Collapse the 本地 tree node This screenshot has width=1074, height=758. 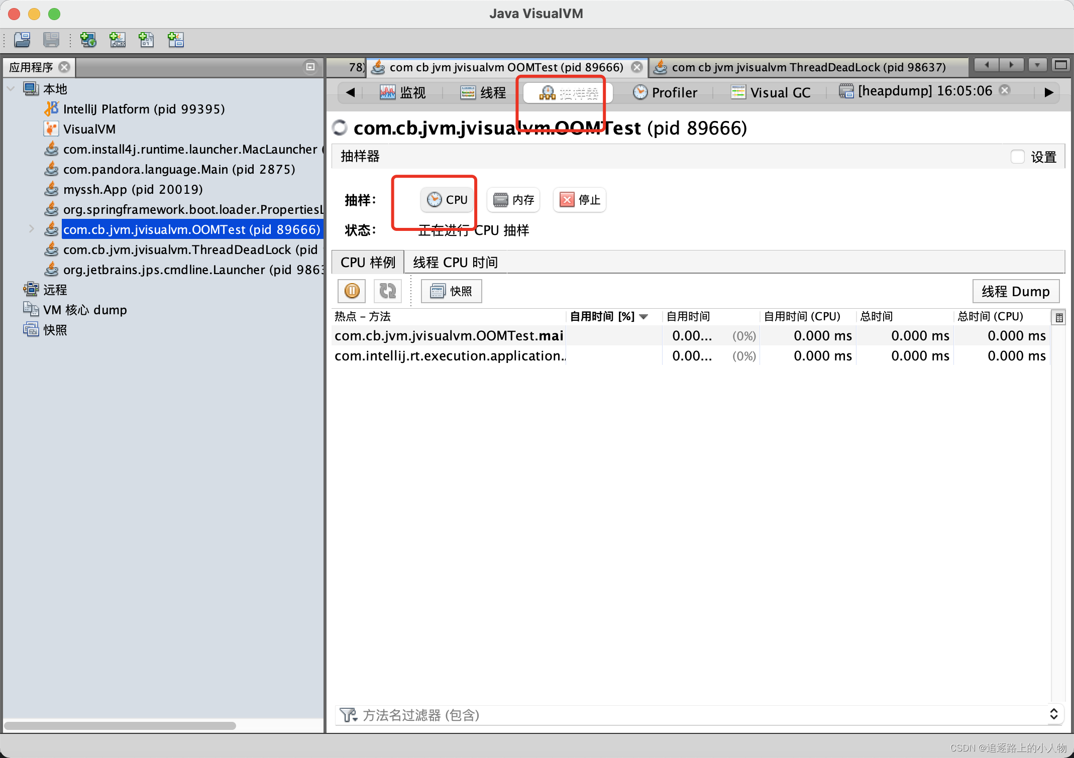[x=11, y=89]
